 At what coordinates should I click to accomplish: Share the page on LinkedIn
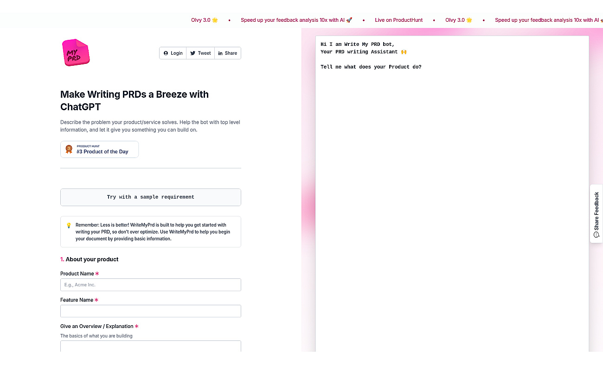(228, 53)
